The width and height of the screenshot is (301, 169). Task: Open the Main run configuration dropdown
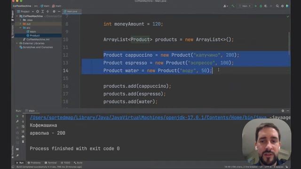(245, 6)
